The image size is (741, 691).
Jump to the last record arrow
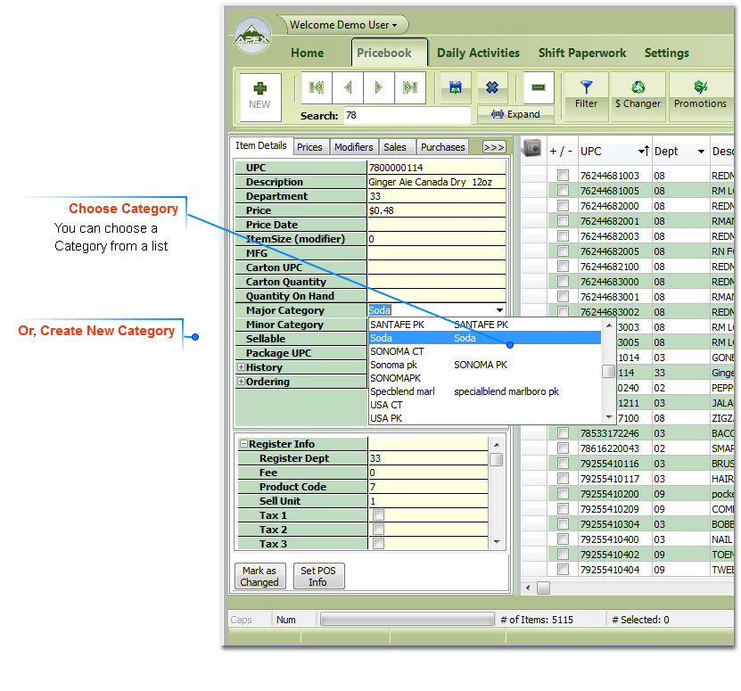click(x=409, y=87)
